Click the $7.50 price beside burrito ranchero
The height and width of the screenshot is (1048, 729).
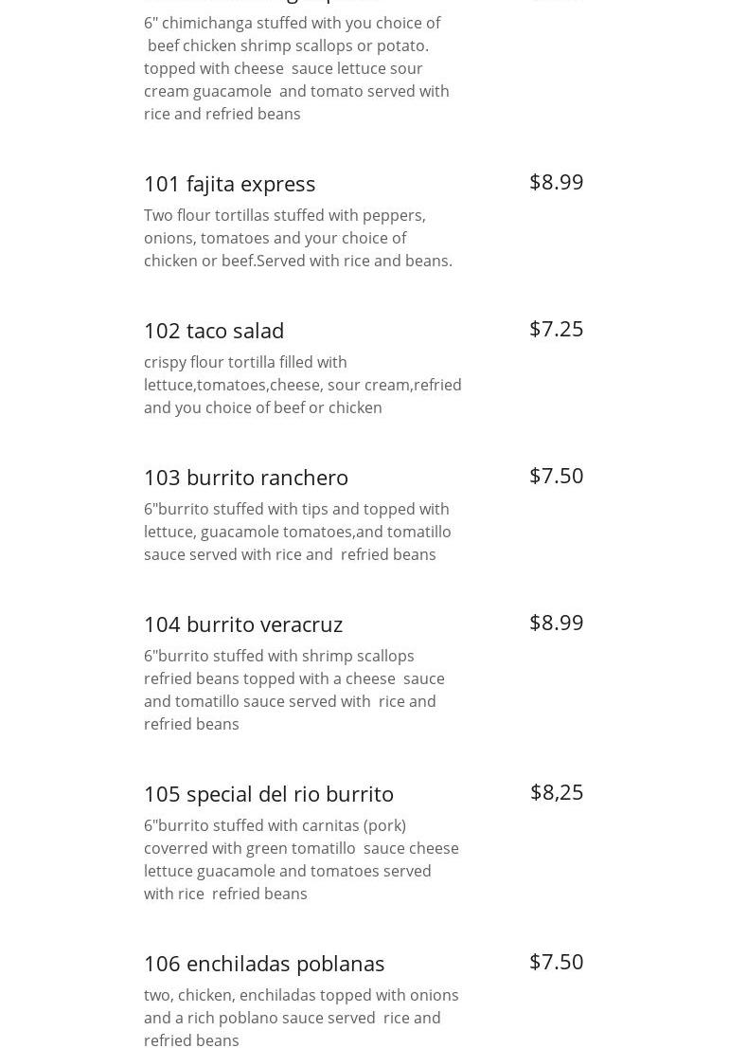click(x=556, y=476)
